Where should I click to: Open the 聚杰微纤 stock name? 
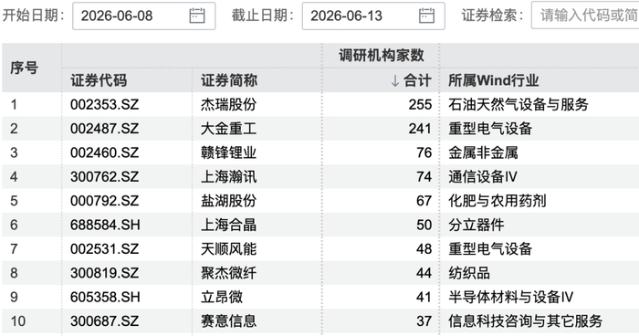coord(228,273)
